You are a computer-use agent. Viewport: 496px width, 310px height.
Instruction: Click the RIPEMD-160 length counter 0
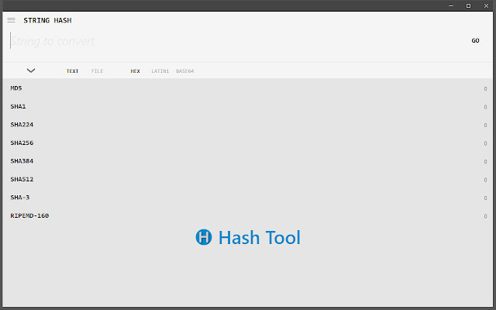pos(485,216)
